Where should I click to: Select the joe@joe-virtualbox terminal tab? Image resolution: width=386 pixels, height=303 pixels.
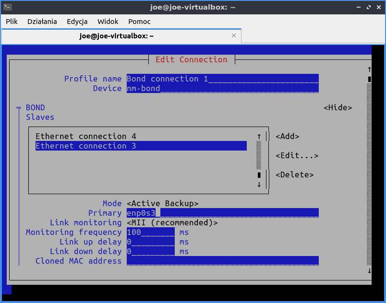pos(117,35)
